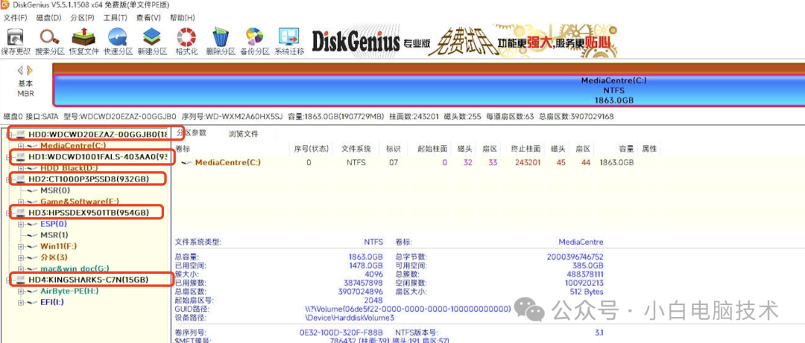Expand the HDD Black(D:) tree node
The height and width of the screenshot is (343, 805).
[x=20, y=168]
